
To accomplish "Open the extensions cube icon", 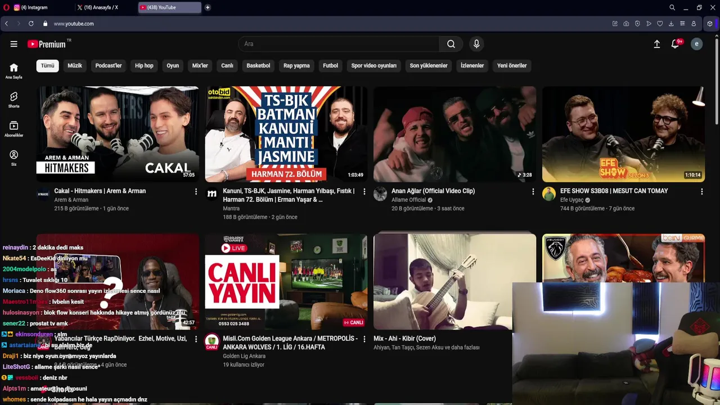I will coord(710,24).
